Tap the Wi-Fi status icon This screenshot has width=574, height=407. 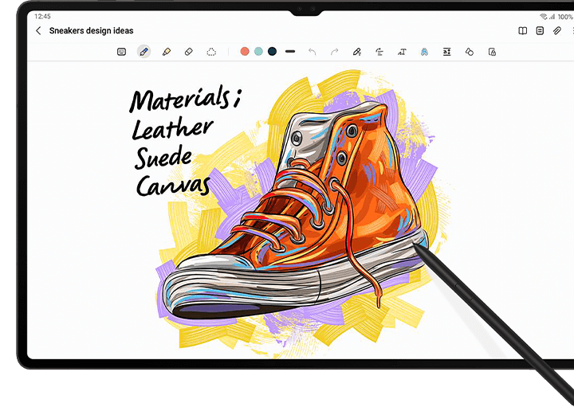[x=544, y=17]
